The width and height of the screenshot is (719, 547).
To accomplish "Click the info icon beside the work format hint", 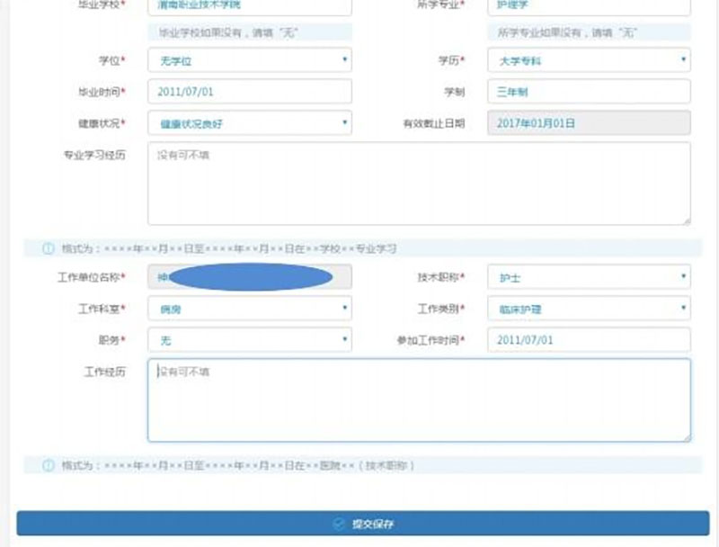I will (x=49, y=466).
